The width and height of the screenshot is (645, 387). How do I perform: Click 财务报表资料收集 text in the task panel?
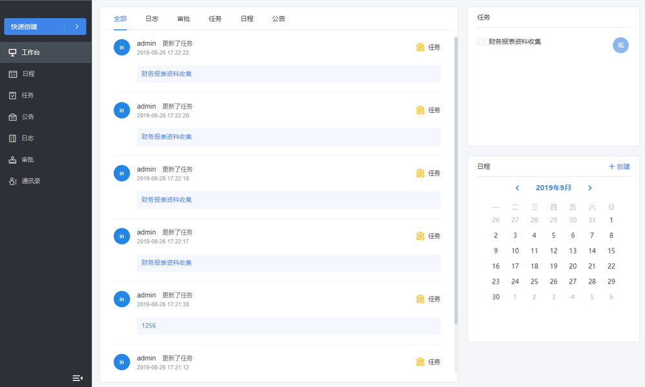click(x=515, y=41)
